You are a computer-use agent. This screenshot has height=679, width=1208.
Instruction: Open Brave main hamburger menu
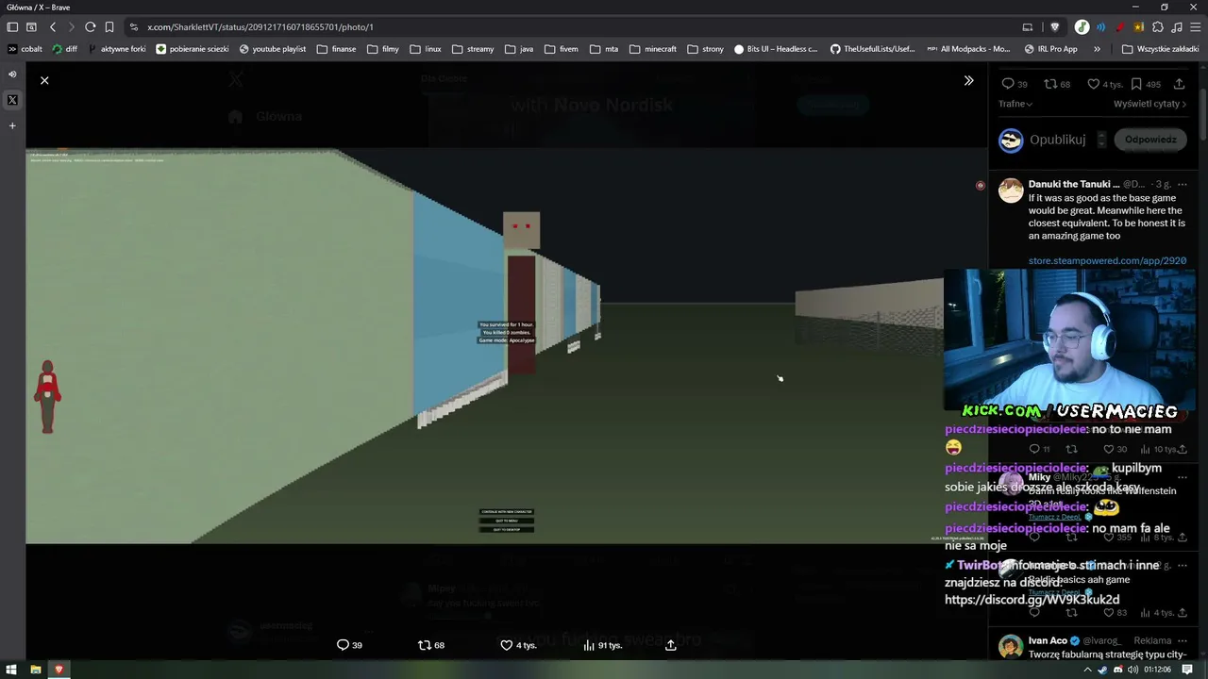tap(1195, 27)
